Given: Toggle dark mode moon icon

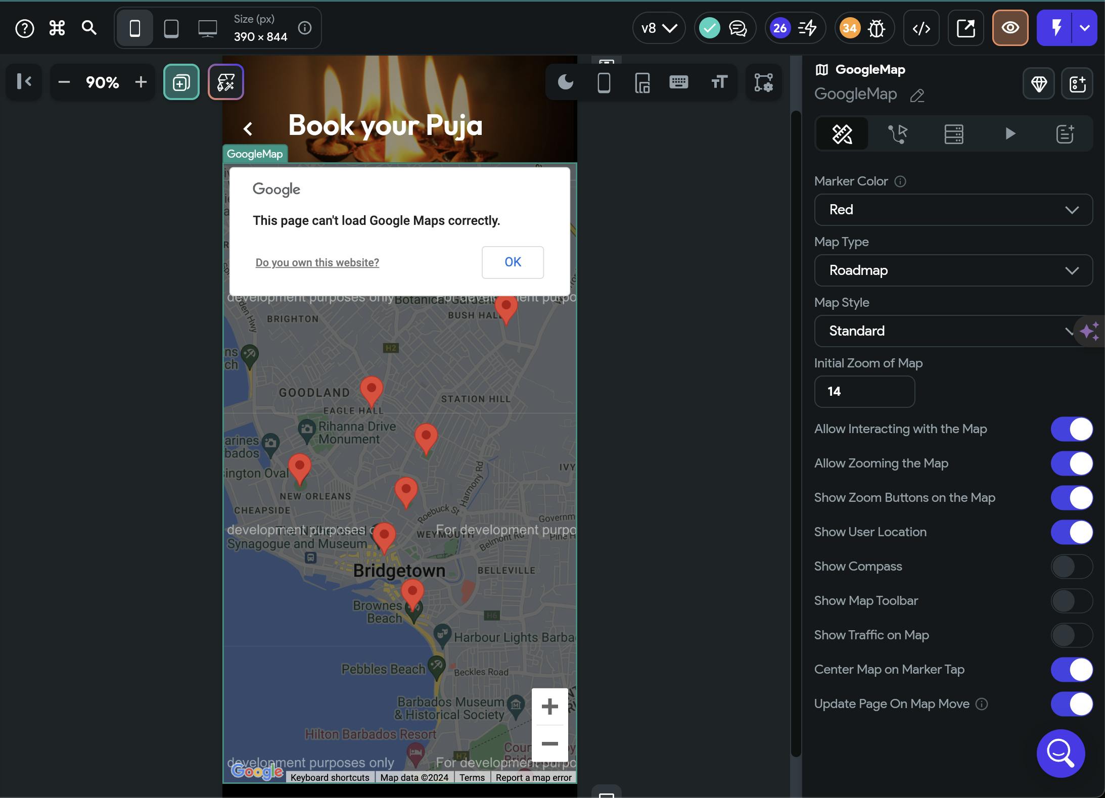Looking at the screenshot, I should point(565,82).
